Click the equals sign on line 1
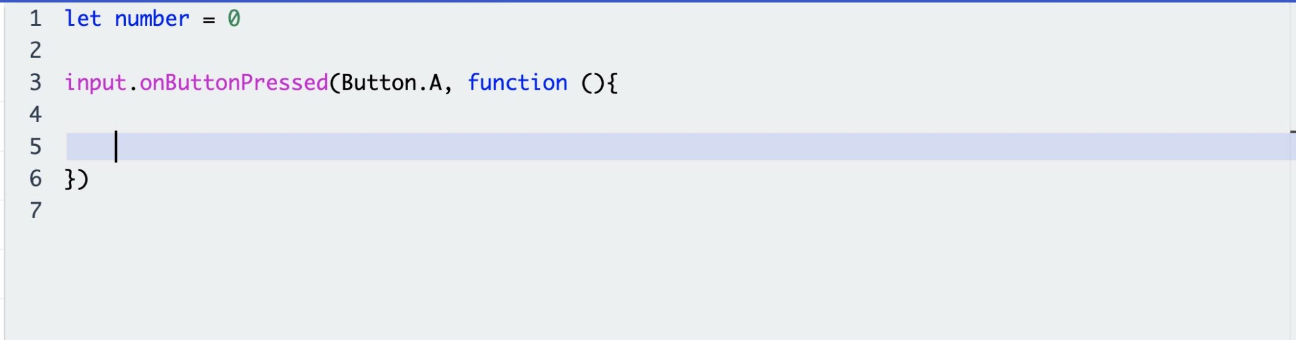 209,20
